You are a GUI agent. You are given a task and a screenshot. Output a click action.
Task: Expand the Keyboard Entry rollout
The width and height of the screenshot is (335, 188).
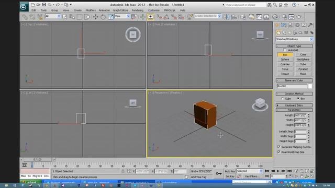click(x=294, y=105)
